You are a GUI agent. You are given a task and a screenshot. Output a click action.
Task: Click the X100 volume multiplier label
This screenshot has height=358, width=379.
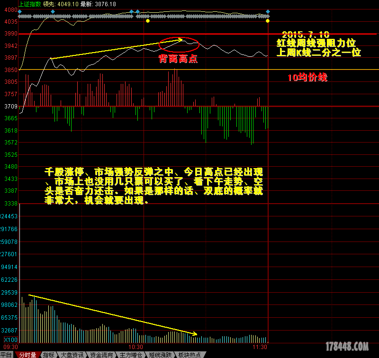point(10,340)
